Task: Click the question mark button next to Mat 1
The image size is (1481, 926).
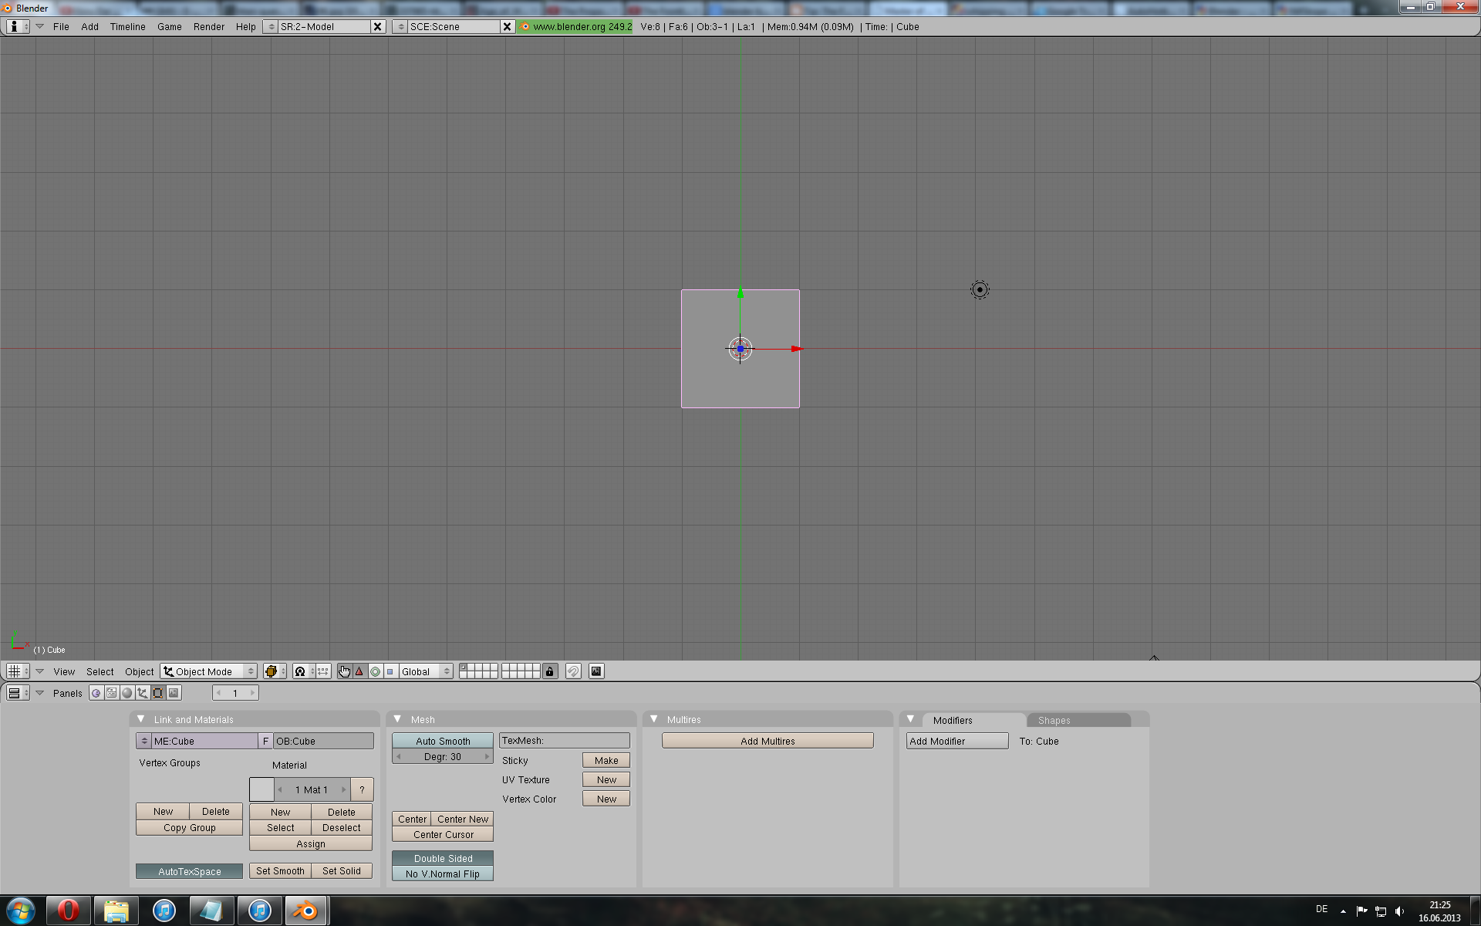Action: point(362,789)
